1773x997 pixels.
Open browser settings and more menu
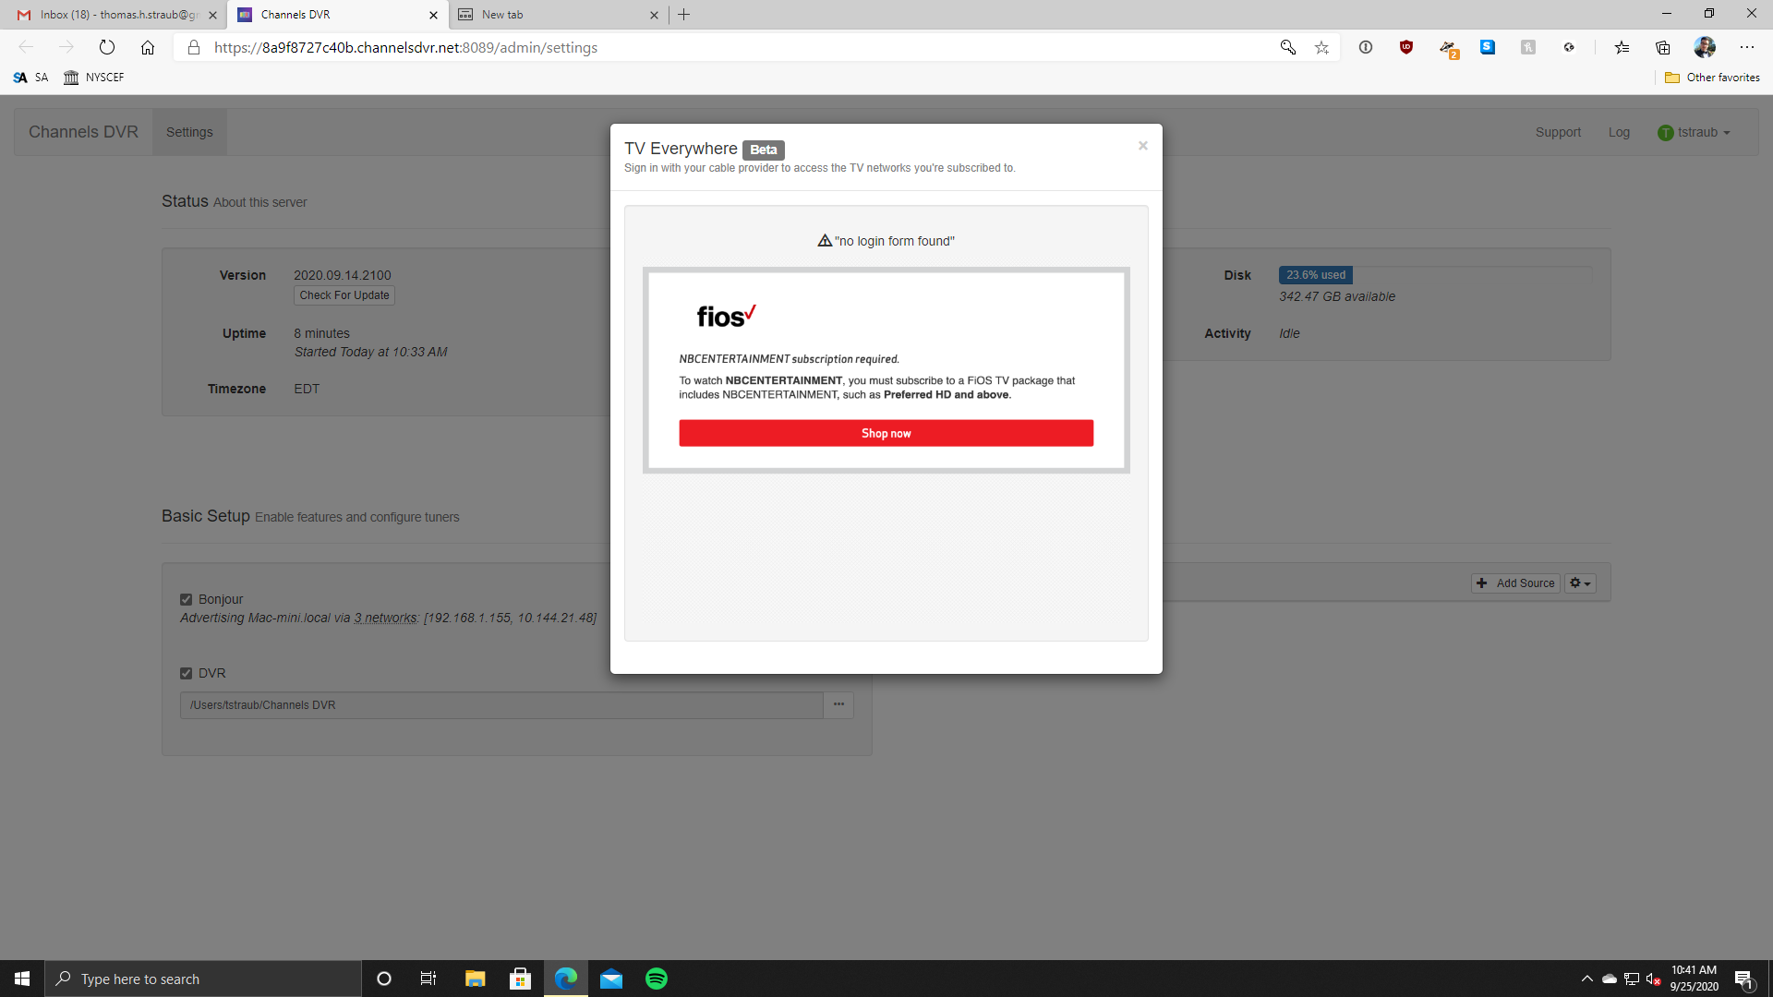click(x=1746, y=47)
